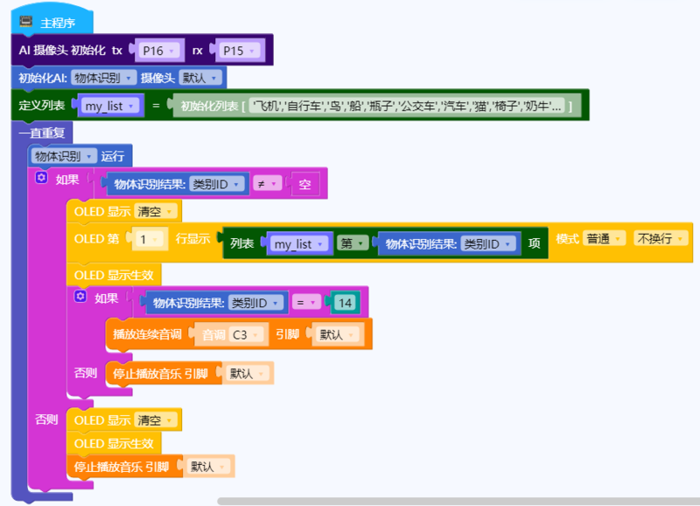Click the 主程序 hat block icon
This screenshot has width=700, height=506.
tap(26, 22)
